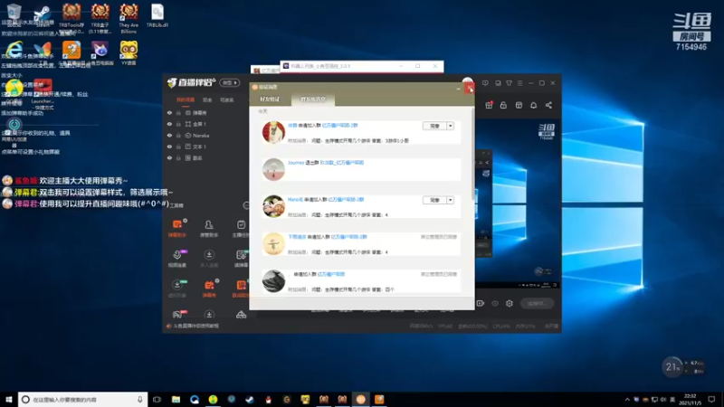Click the 直播中 streaming button
Screen dimensions: 724x407
(x=537, y=304)
